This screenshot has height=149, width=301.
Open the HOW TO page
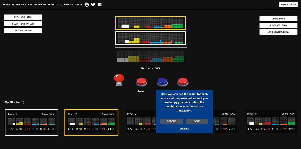click(x=53, y=5)
